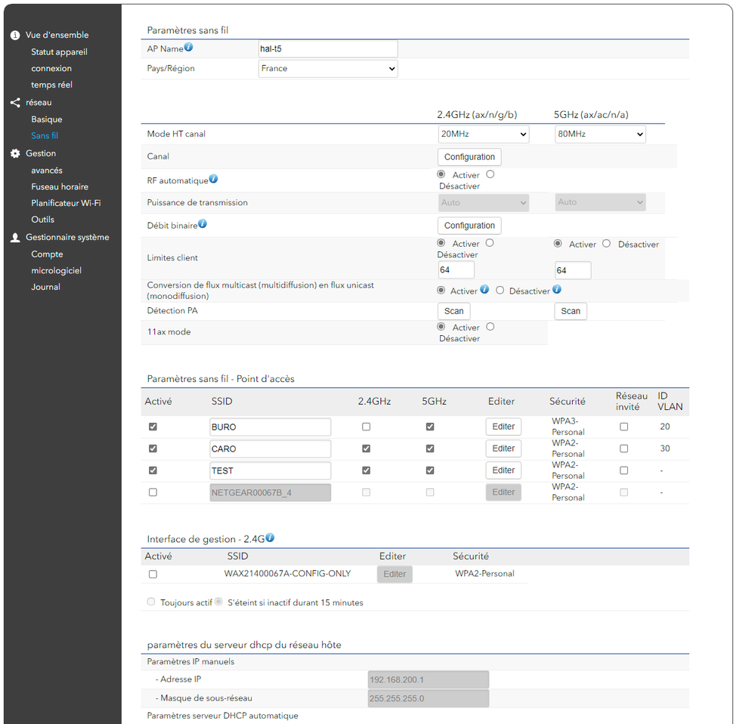Expand the 5GHz 80MHz channel width dropdown
This screenshot has width=755, height=724.
(600, 134)
